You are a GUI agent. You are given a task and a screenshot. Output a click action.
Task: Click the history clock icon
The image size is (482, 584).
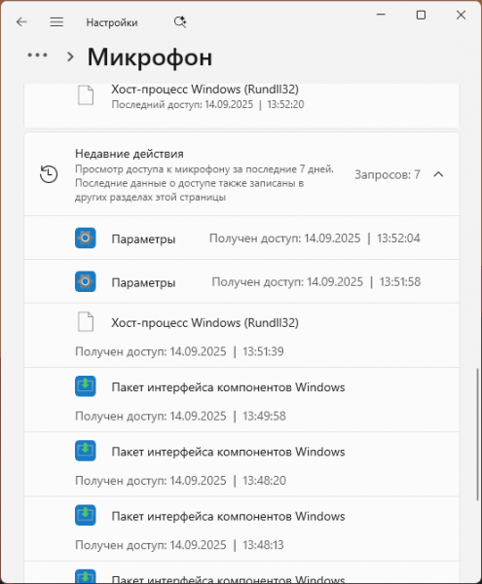click(49, 174)
